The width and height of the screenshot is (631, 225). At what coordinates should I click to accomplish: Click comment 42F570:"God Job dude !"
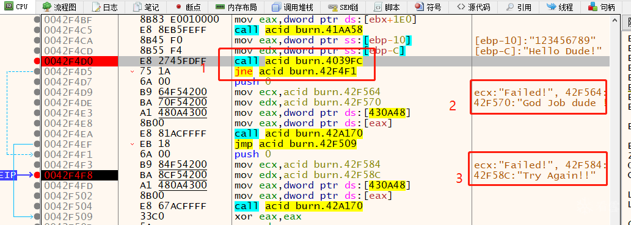tap(541, 102)
